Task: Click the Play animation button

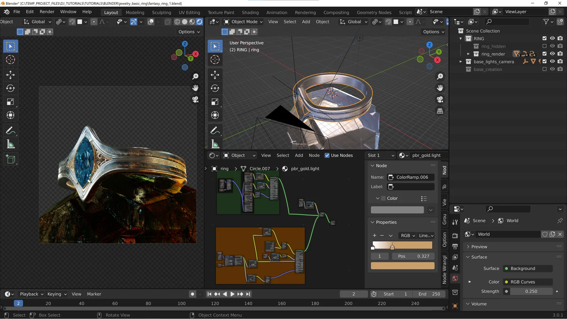Action: [232, 294]
